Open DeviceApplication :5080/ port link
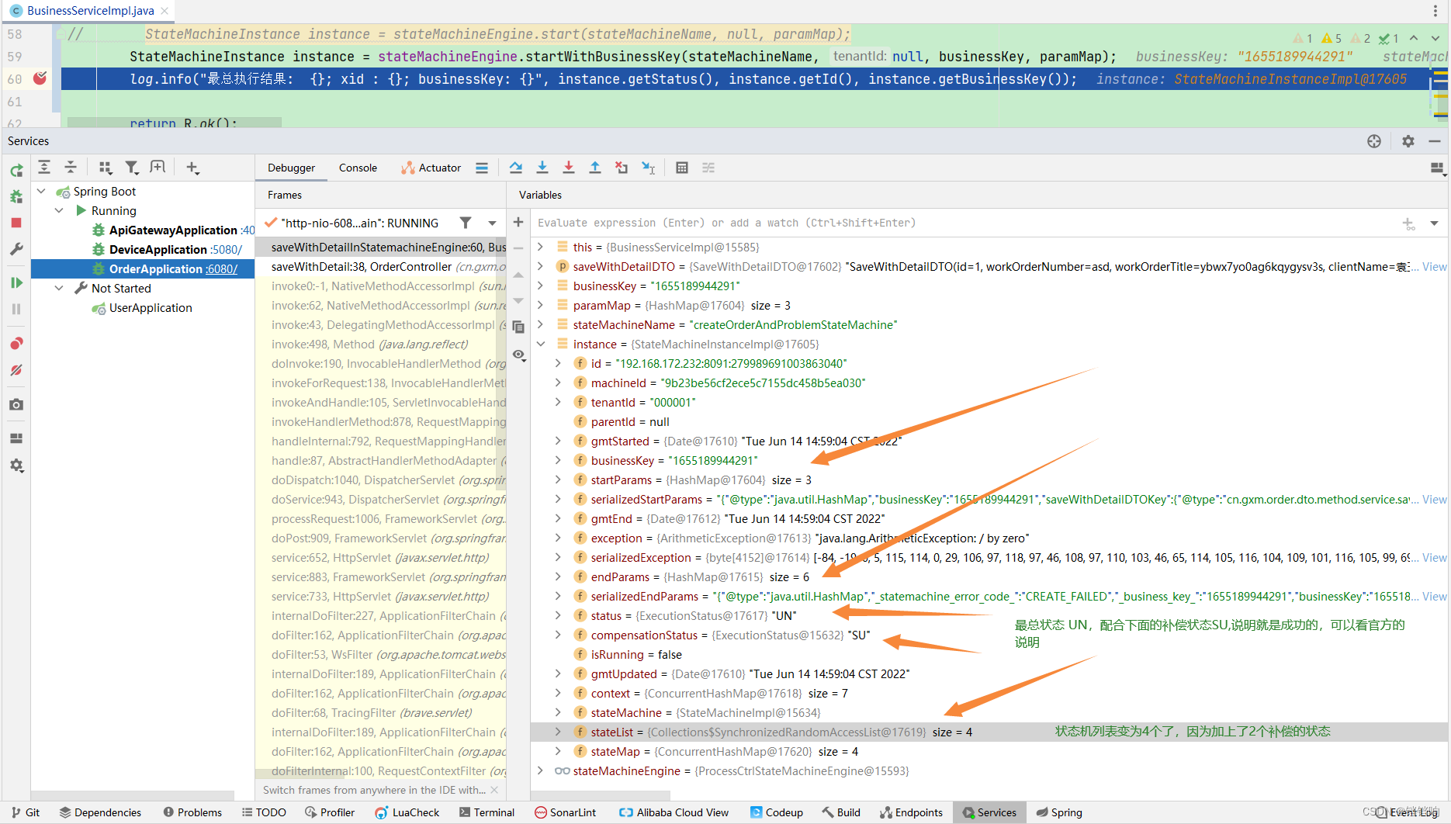1451x824 pixels. click(226, 249)
